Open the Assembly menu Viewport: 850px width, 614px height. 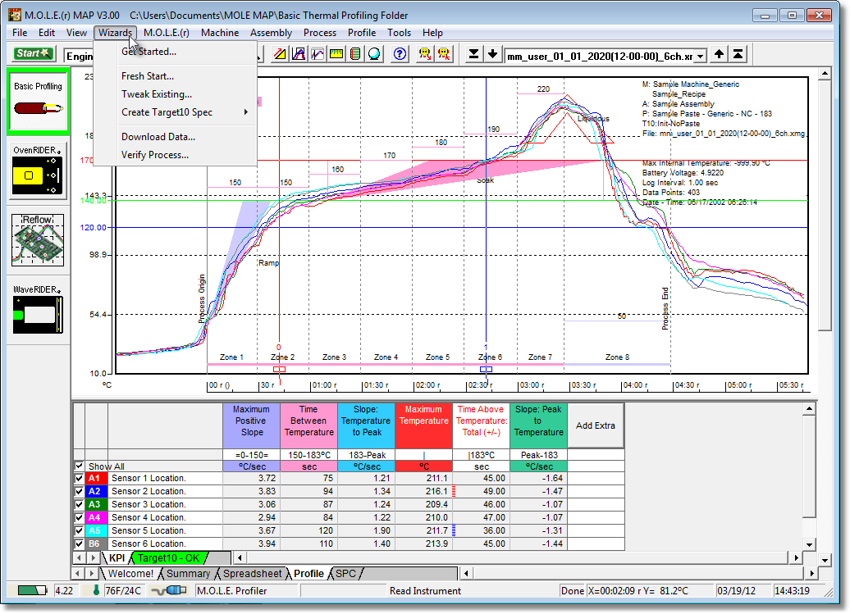click(271, 33)
